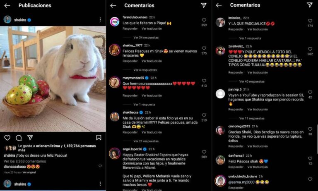The image size is (318, 191).
Task: Tap the back arrow beside Publicaciones
Action: tap(7, 6)
